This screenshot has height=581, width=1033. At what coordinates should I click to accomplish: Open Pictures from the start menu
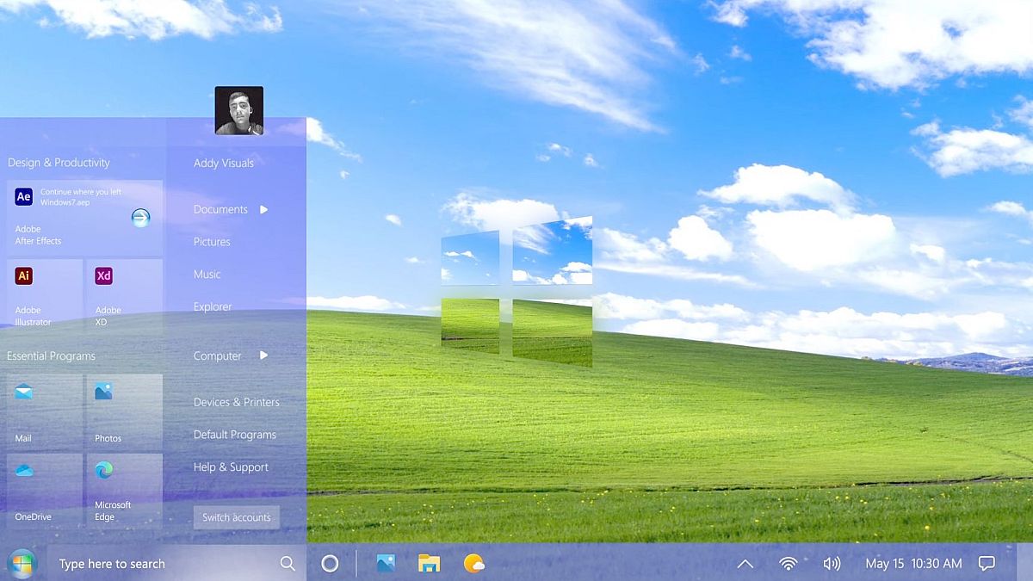tap(212, 242)
